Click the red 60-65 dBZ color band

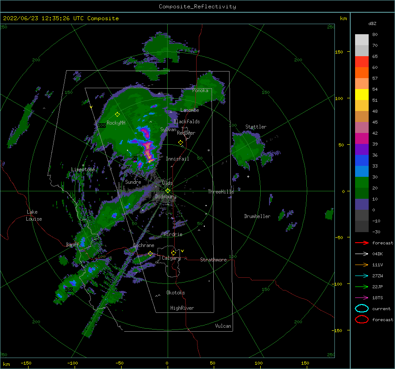pyautogui.click(x=362, y=62)
